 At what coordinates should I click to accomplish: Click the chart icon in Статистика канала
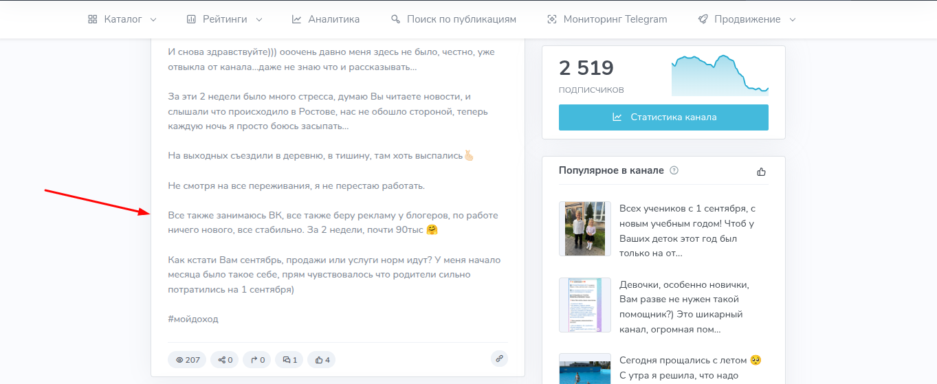pos(617,117)
